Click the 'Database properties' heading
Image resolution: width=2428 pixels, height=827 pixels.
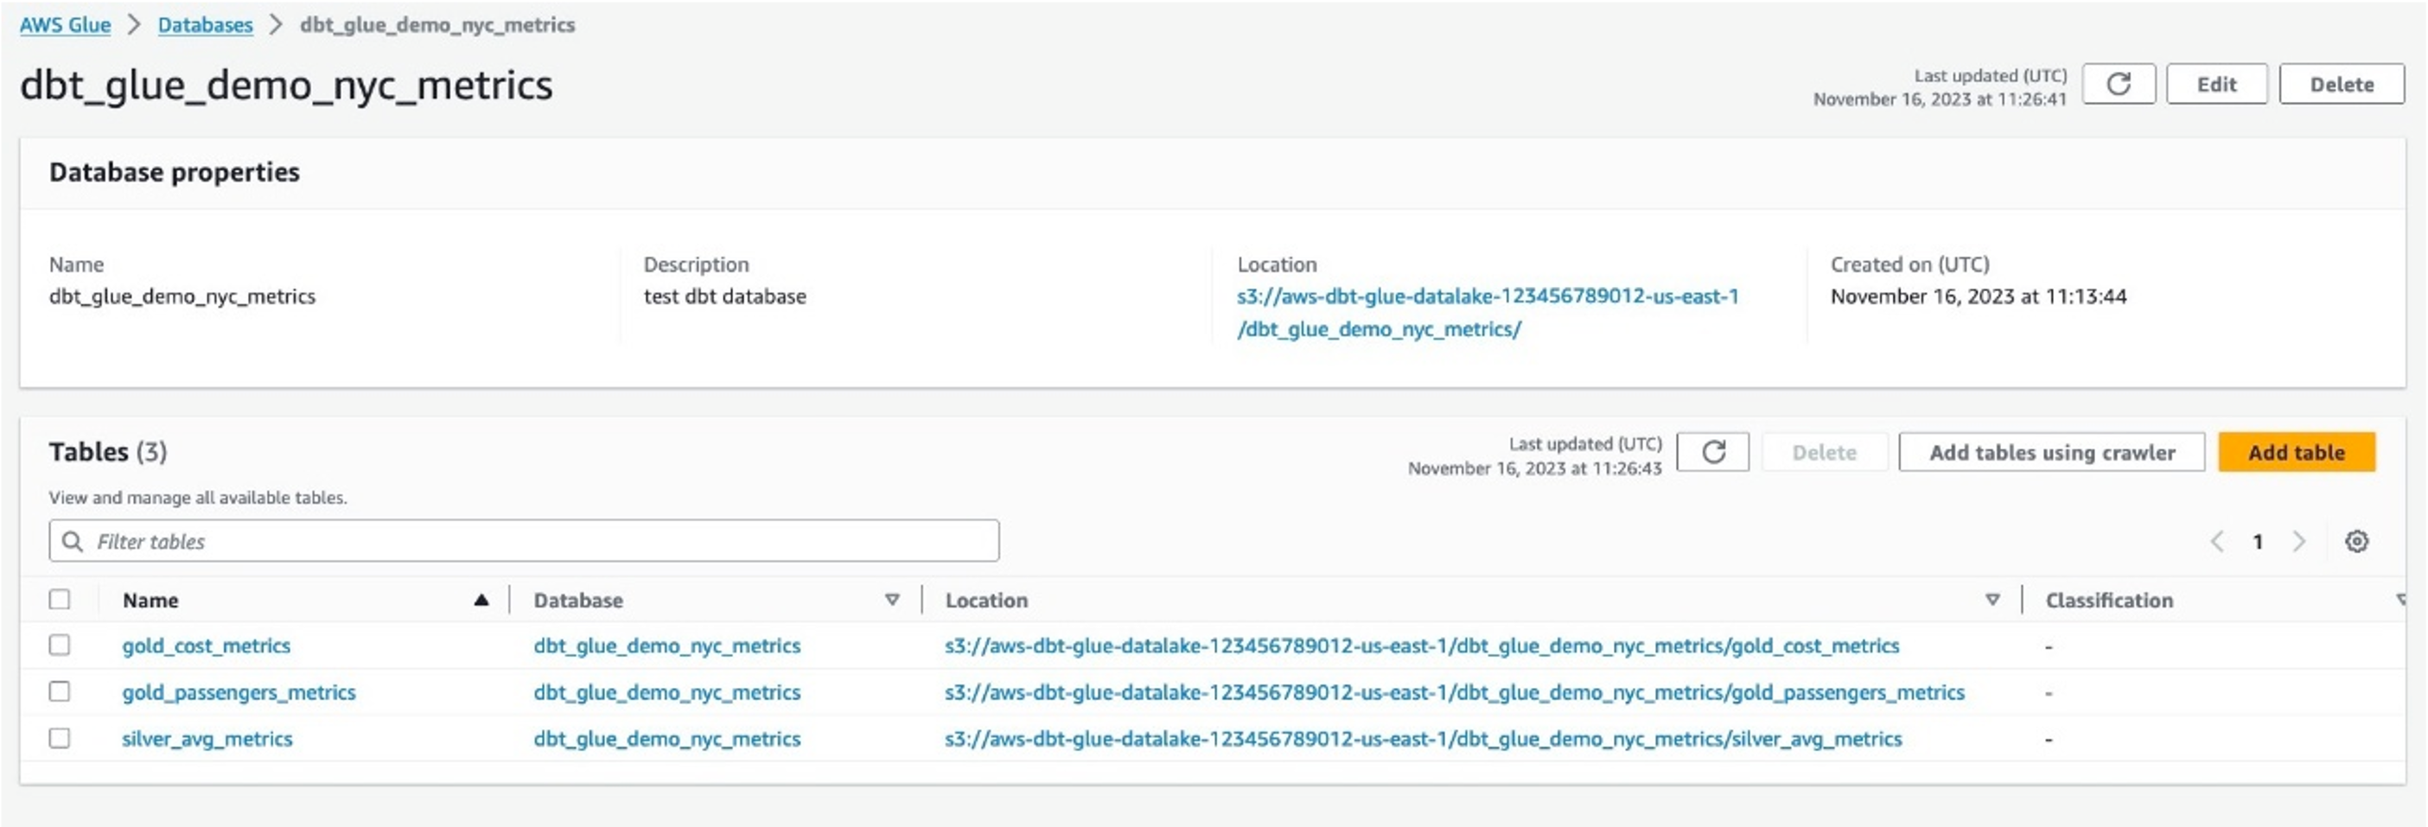pyautogui.click(x=175, y=172)
